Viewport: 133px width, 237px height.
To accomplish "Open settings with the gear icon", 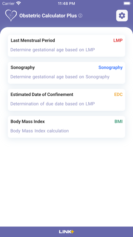I will (x=122, y=16).
